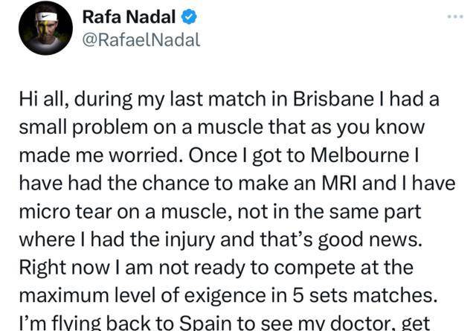Click the greeting 'Hi all,' in the tweet

[45, 100]
